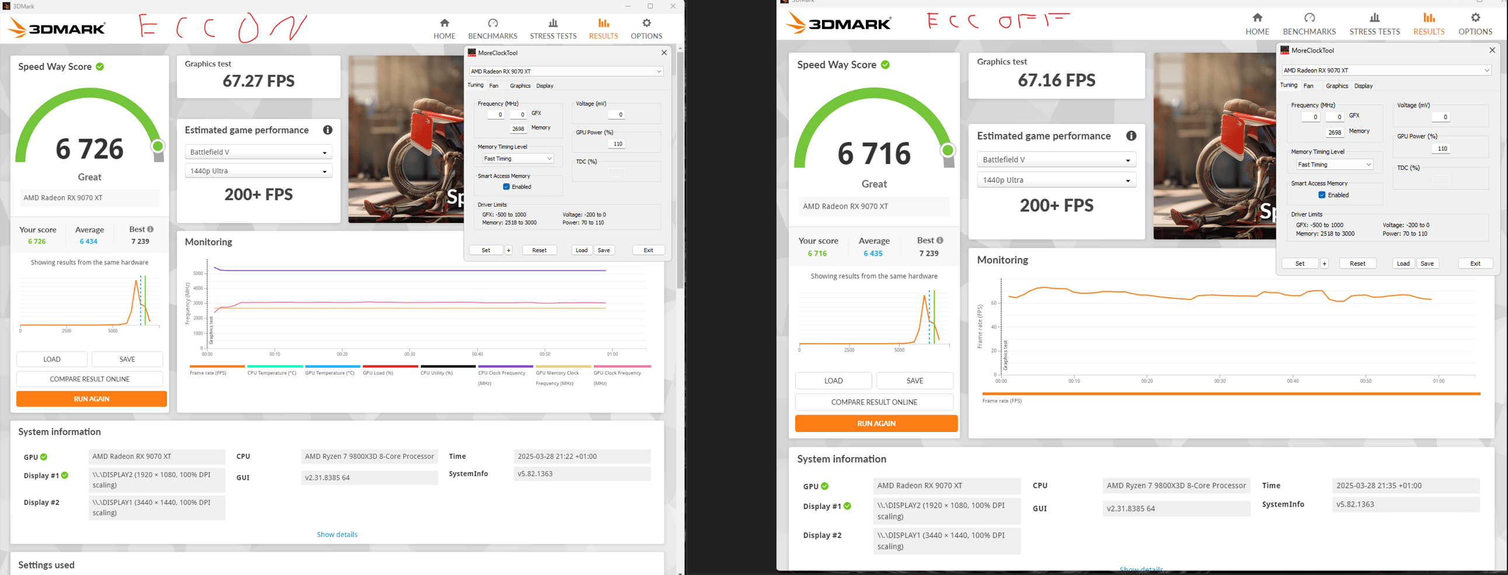Switch to the Graphics tab in right MoreClockTool
Image resolution: width=1508 pixels, height=575 pixels.
[1336, 86]
